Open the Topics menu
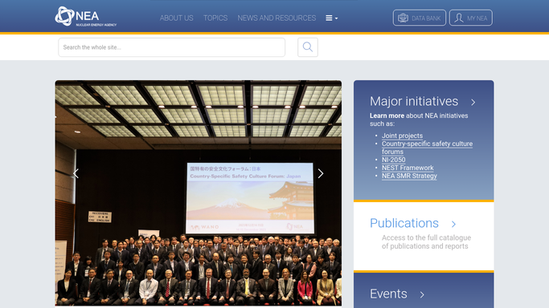Image resolution: width=549 pixels, height=308 pixels. pos(215,18)
